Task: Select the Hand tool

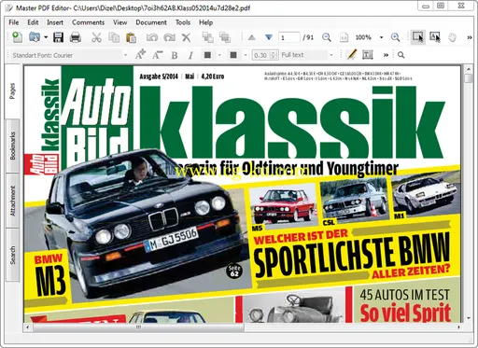Action: [452, 37]
